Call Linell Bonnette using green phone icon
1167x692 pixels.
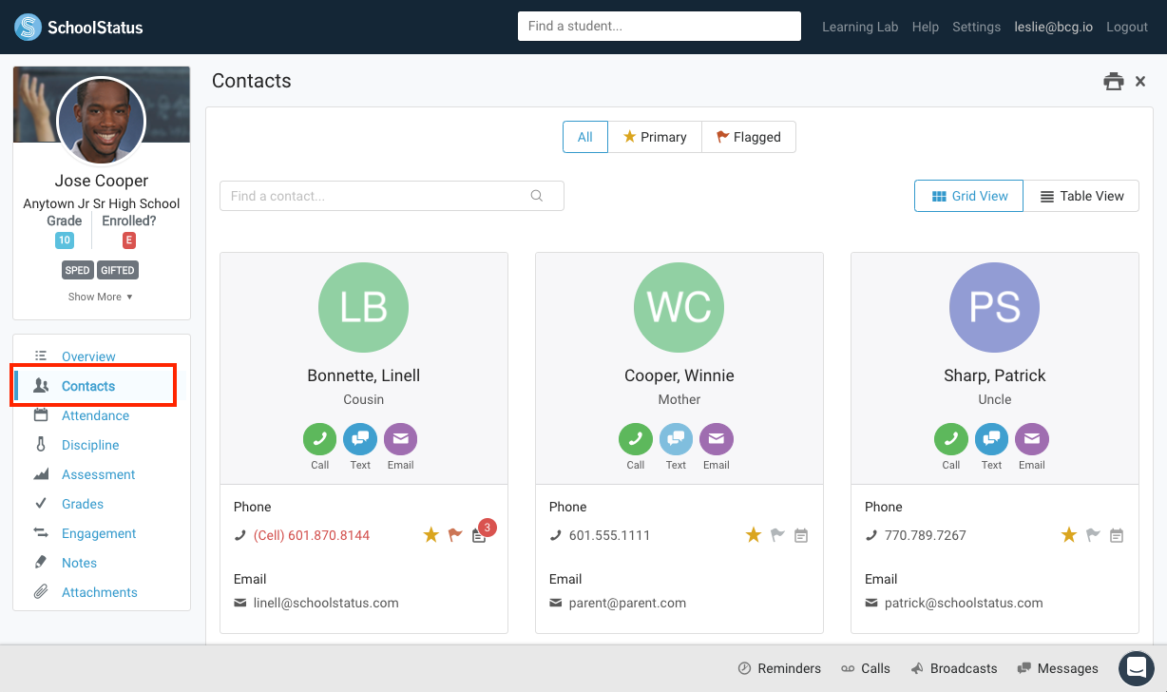(320, 439)
